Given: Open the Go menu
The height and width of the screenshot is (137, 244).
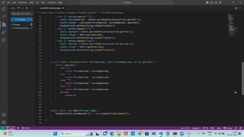Looking at the screenshot, I should coord(37,3).
